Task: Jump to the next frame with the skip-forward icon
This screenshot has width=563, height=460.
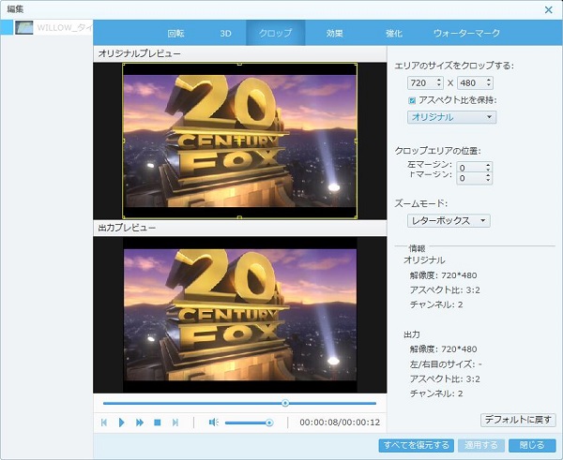Action: click(175, 423)
